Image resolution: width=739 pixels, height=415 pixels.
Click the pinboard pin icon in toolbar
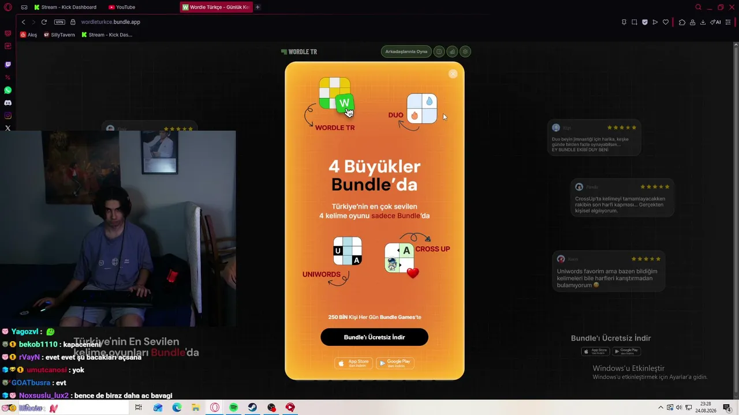[x=624, y=22]
